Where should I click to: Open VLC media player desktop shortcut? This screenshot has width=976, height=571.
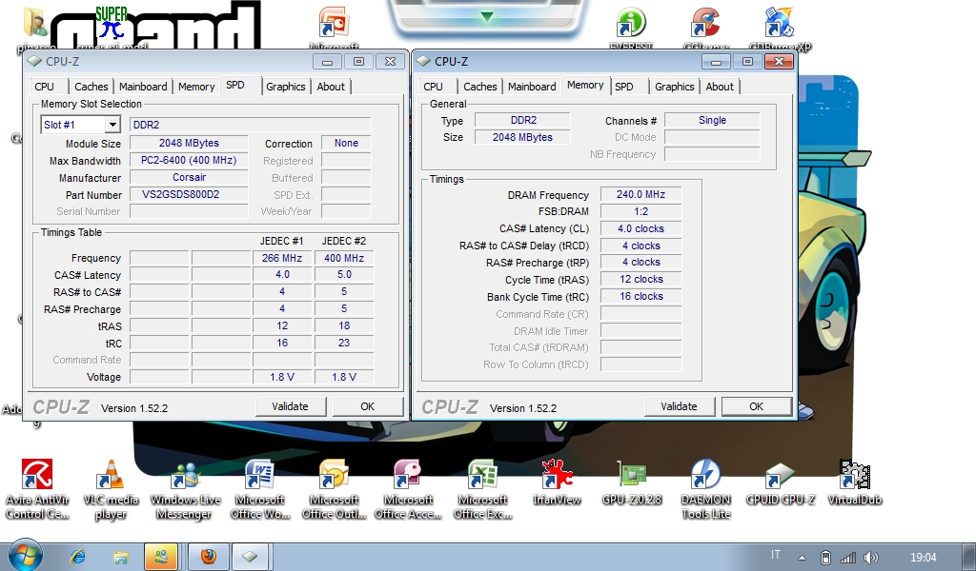111,476
